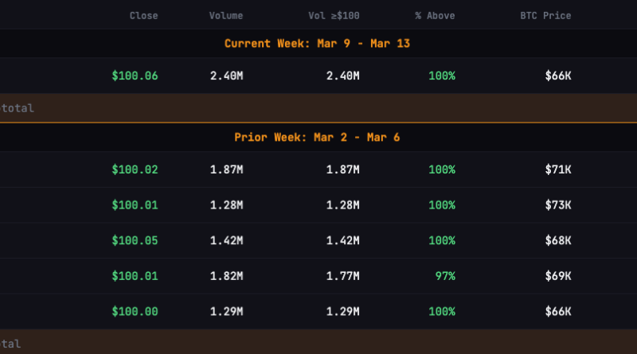Click the $68K BTC price value

(558, 240)
